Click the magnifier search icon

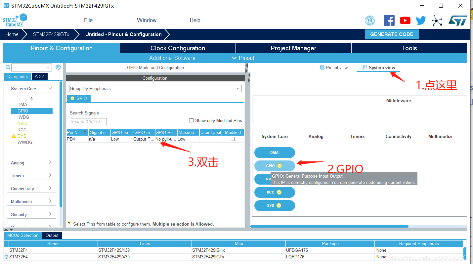coord(8,67)
